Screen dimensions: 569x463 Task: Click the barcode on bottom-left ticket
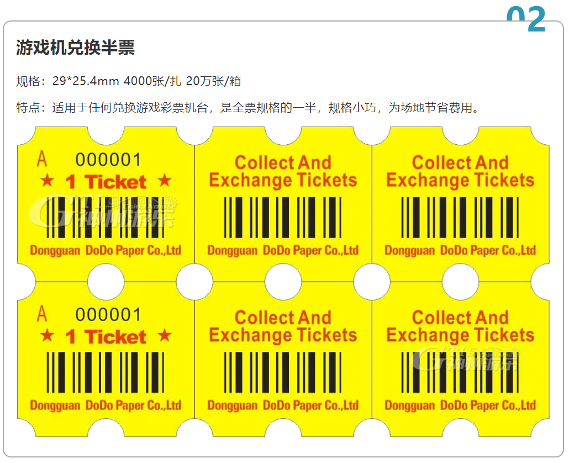[105, 372]
